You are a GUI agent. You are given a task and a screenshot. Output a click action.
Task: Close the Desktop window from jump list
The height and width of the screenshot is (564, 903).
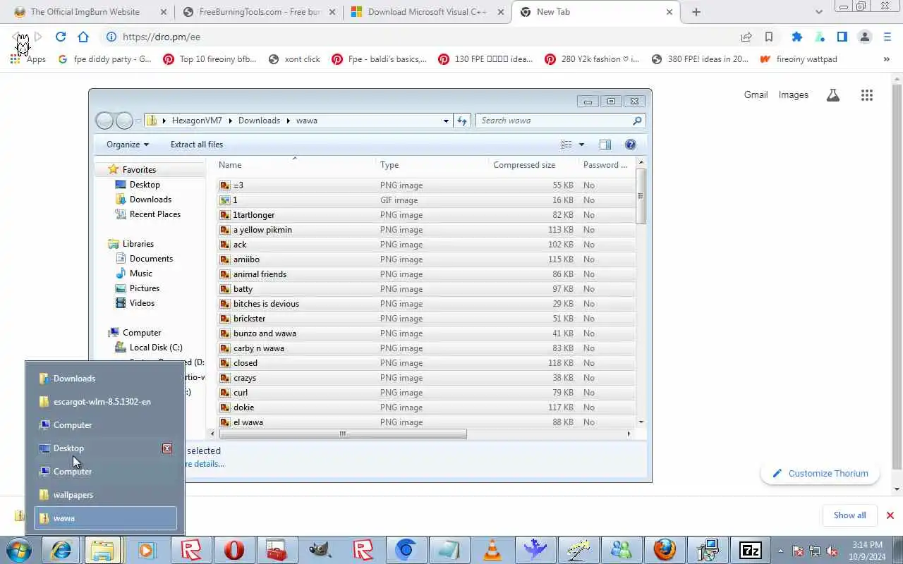(167, 448)
